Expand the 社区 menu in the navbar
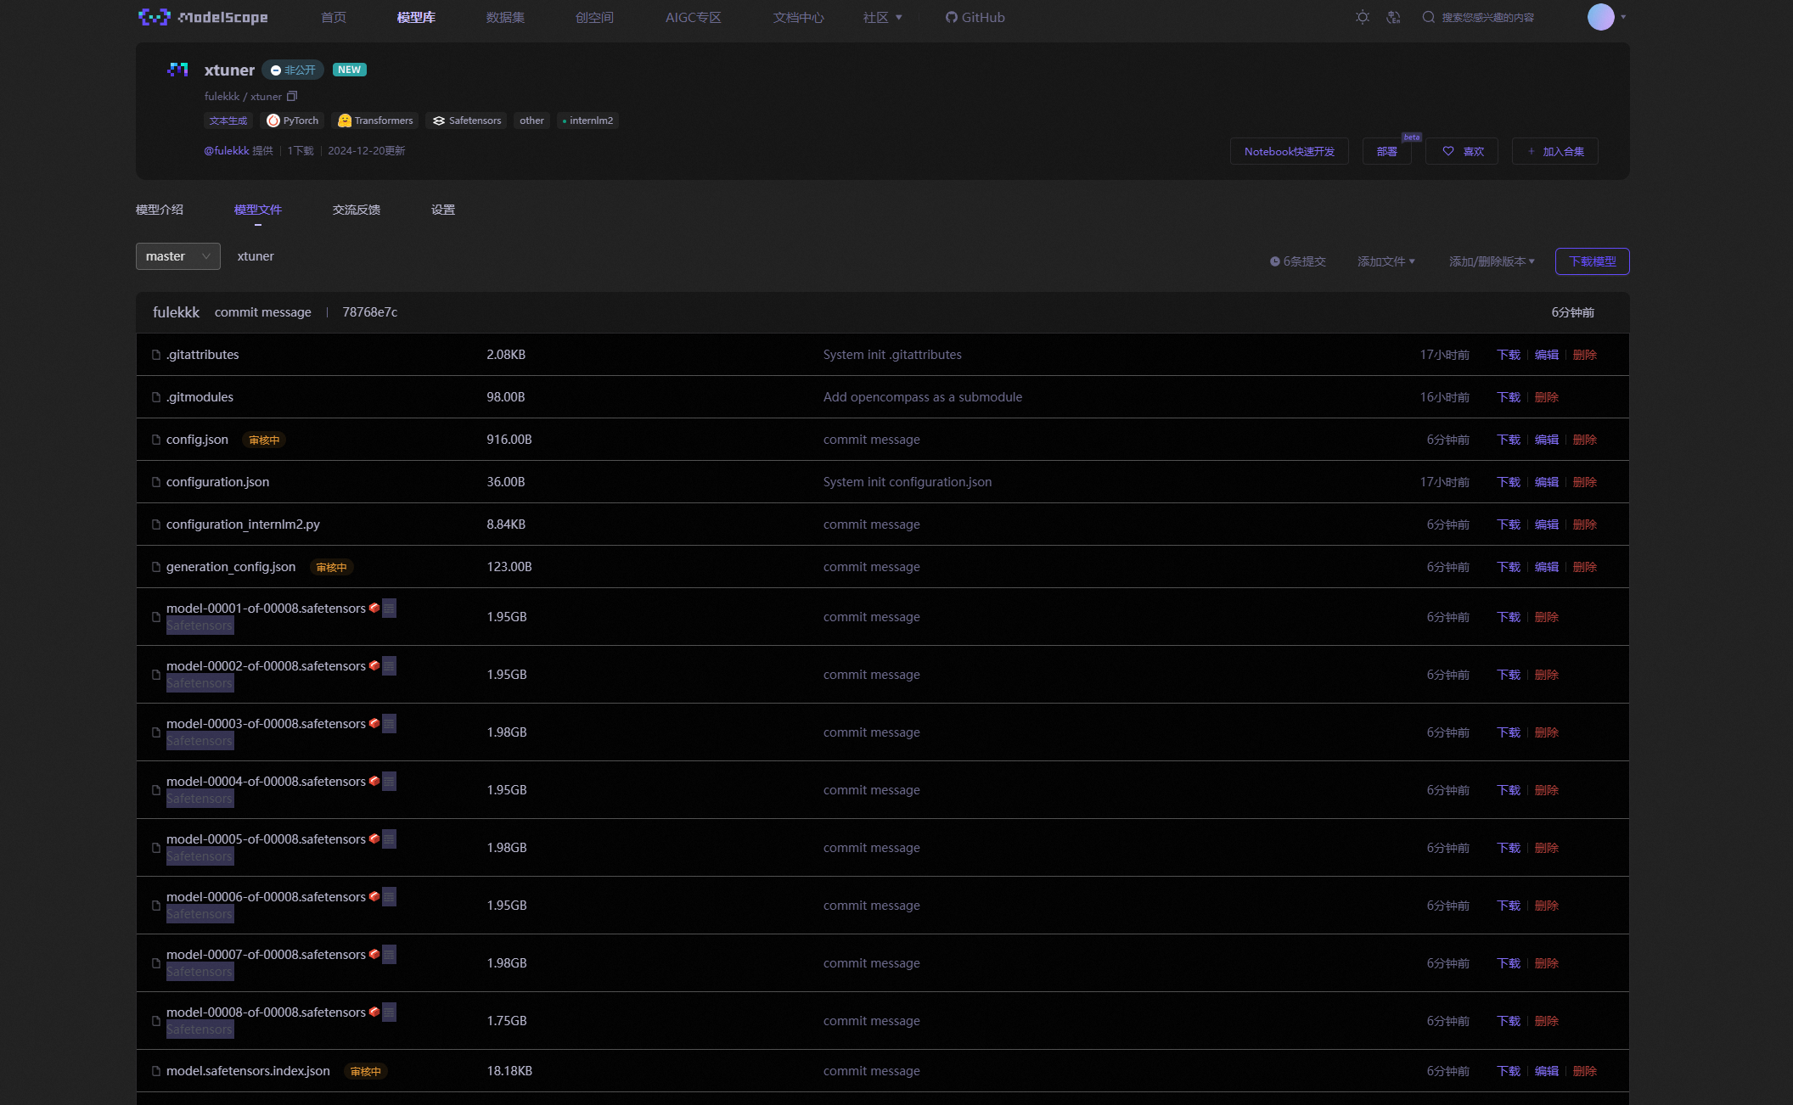1793x1105 pixels. pyautogui.click(x=882, y=17)
